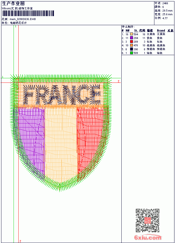Click 红色 in the Brand column
The width and height of the screenshot is (175, 243).
[x=160, y=42]
